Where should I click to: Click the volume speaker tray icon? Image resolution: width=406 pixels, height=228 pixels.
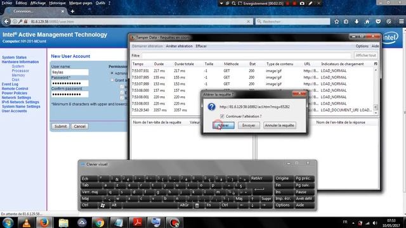point(375,223)
